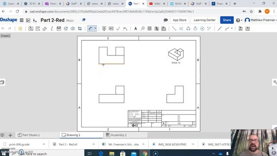Image resolution: width=277 pixels, height=156 pixels.
Task: Open the versions and history icon
Action: click(x=28, y=20)
